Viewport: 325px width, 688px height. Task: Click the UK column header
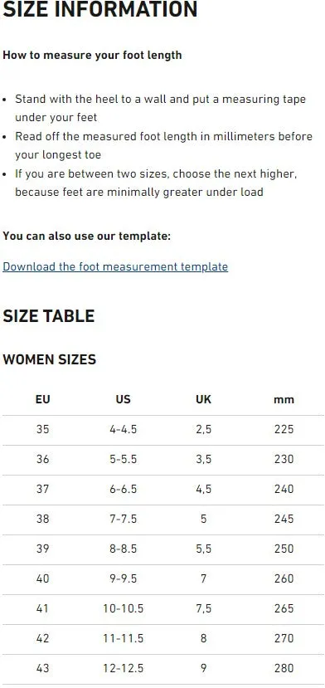[203, 400]
